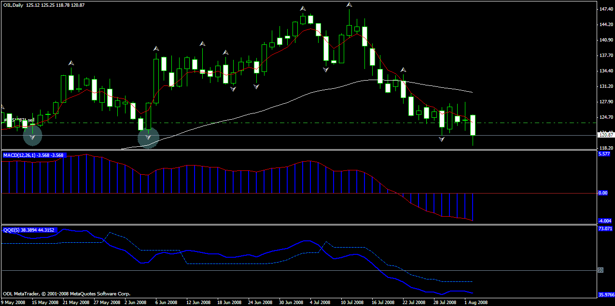Image resolution: width=615 pixels, height=306 pixels.
Task: Click the down-fractal arrow below the 4 Jul candles
Action: (326, 70)
